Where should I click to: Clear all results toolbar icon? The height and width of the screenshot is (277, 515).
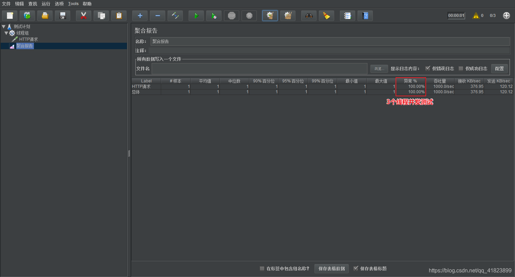[x=288, y=16]
